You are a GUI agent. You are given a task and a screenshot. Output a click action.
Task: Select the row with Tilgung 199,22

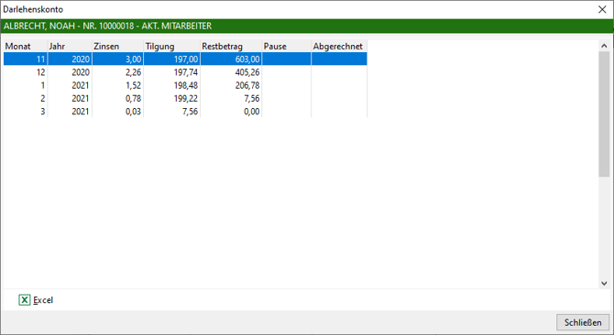(x=185, y=99)
